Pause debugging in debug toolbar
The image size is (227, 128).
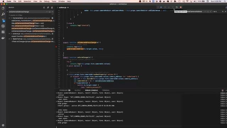pos(161,7)
